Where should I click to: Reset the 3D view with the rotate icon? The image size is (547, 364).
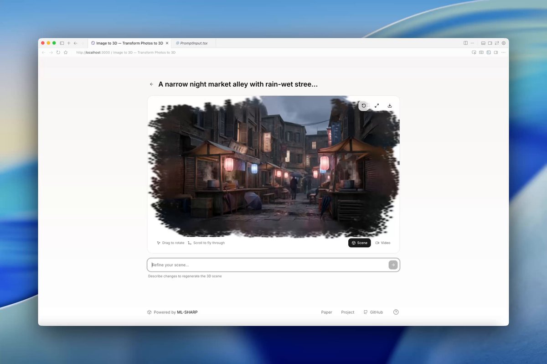point(364,106)
